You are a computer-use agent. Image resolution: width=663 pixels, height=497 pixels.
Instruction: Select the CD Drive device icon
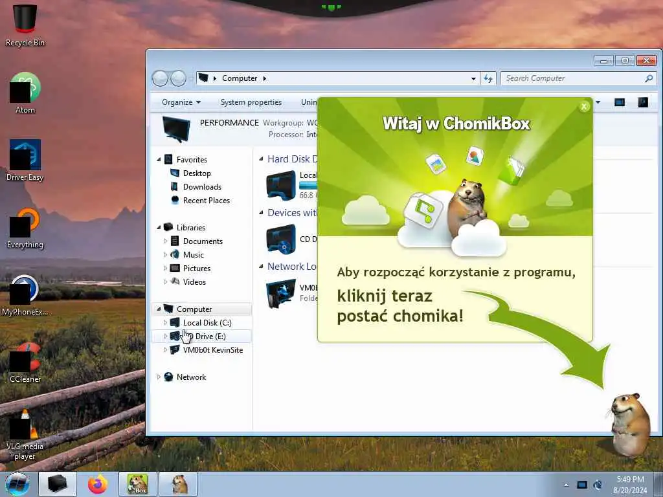click(281, 239)
